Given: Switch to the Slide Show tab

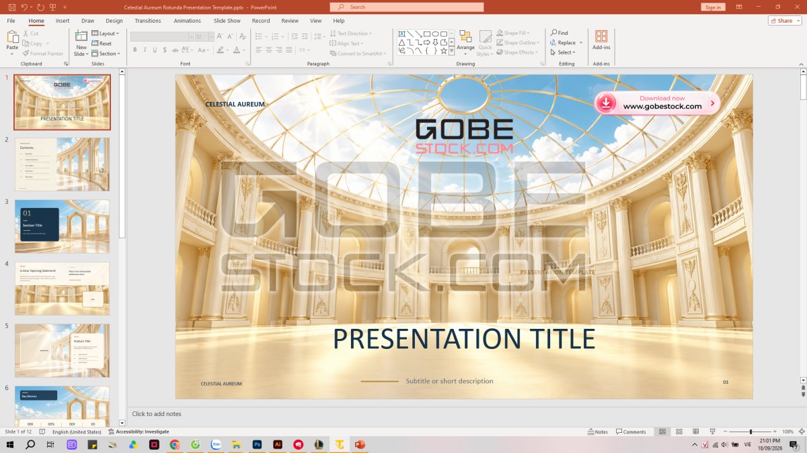Looking at the screenshot, I should (x=227, y=21).
